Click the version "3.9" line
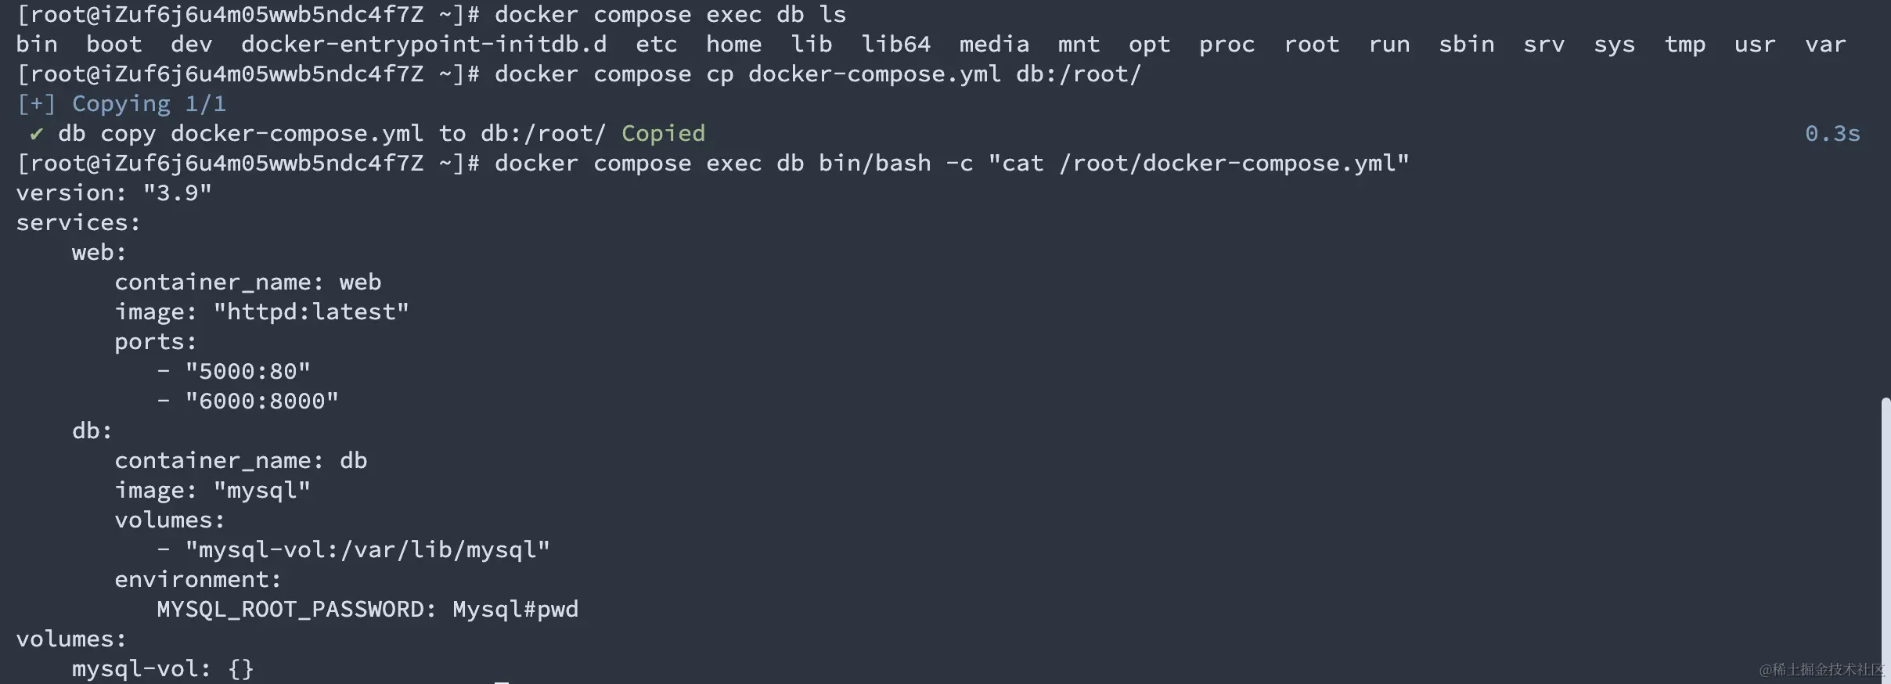1891x684 pixels. [113, 193]
